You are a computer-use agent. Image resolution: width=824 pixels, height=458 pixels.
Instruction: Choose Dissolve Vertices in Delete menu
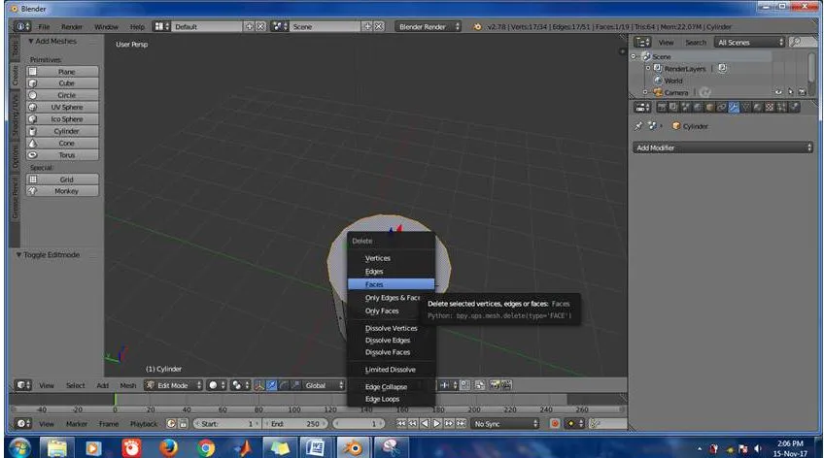click(391, 328)
